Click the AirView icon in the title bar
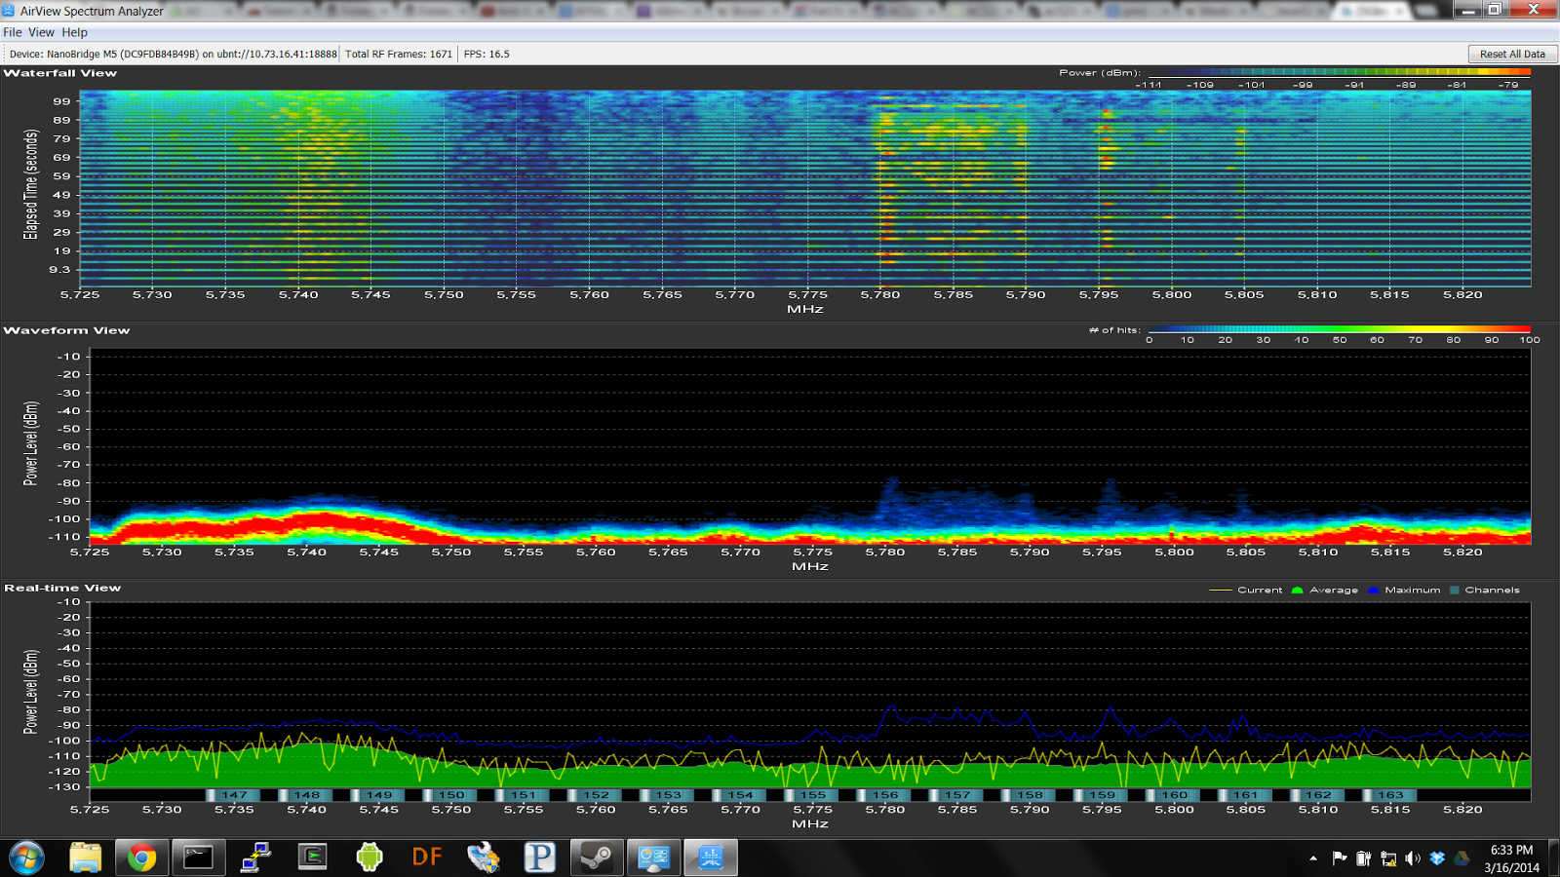Screen dimensions: 1560x877 (9, 11)
